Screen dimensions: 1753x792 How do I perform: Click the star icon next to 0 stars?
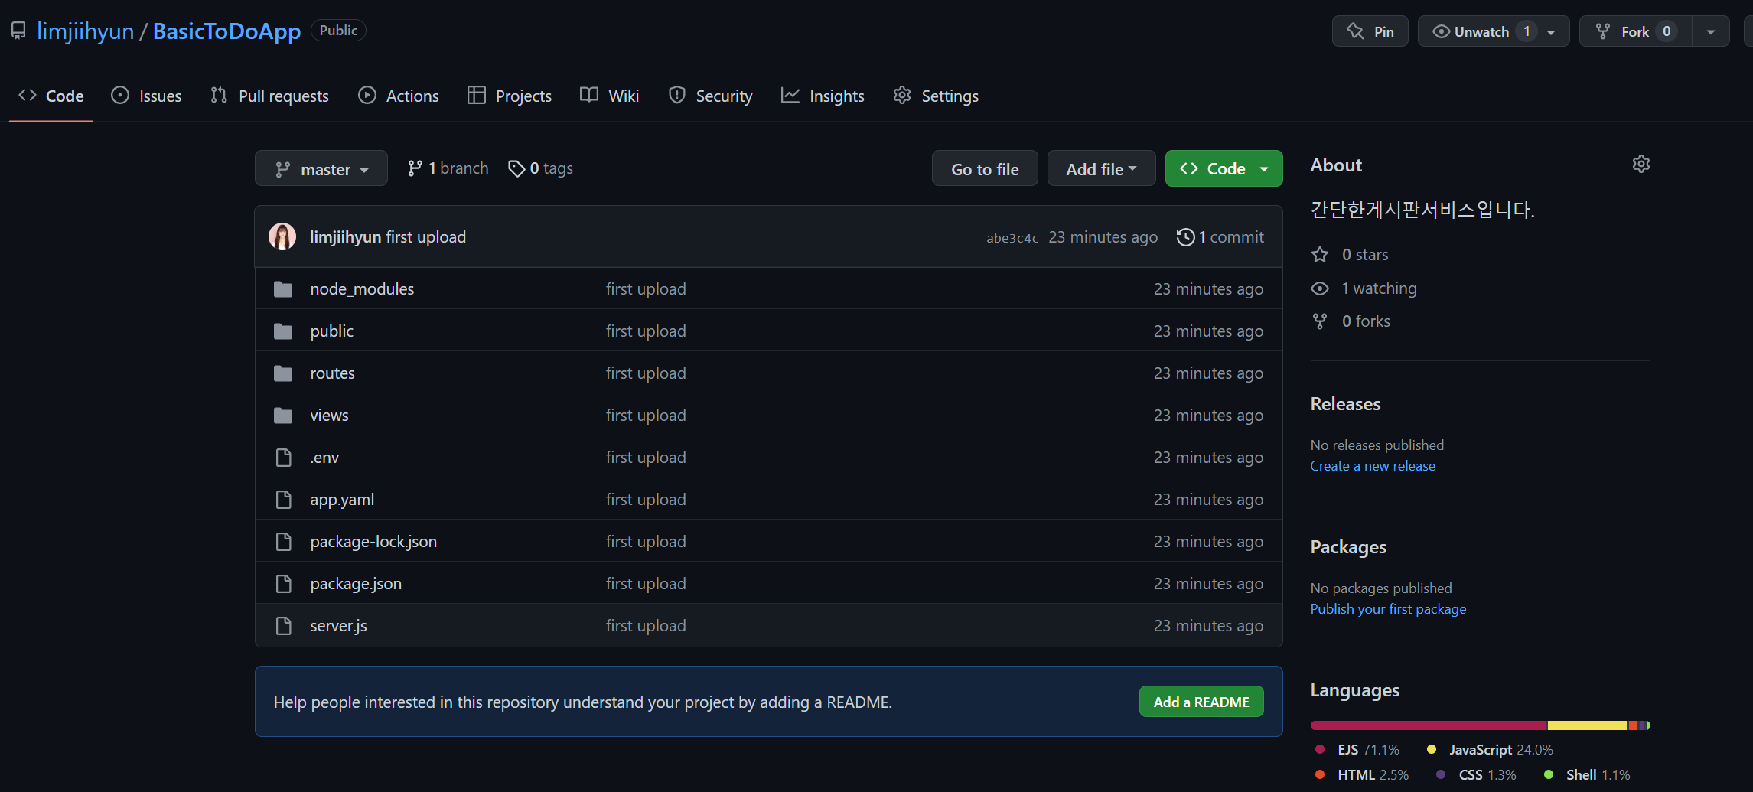1320,255
